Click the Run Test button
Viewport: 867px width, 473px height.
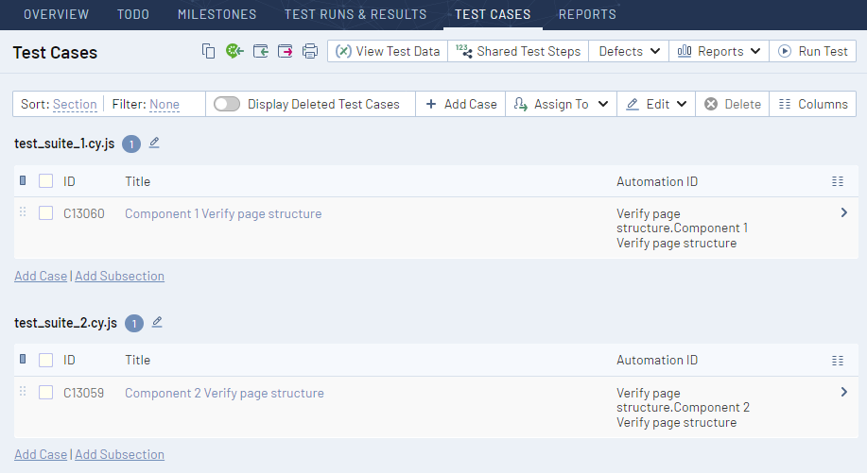[x=812, y=51]
